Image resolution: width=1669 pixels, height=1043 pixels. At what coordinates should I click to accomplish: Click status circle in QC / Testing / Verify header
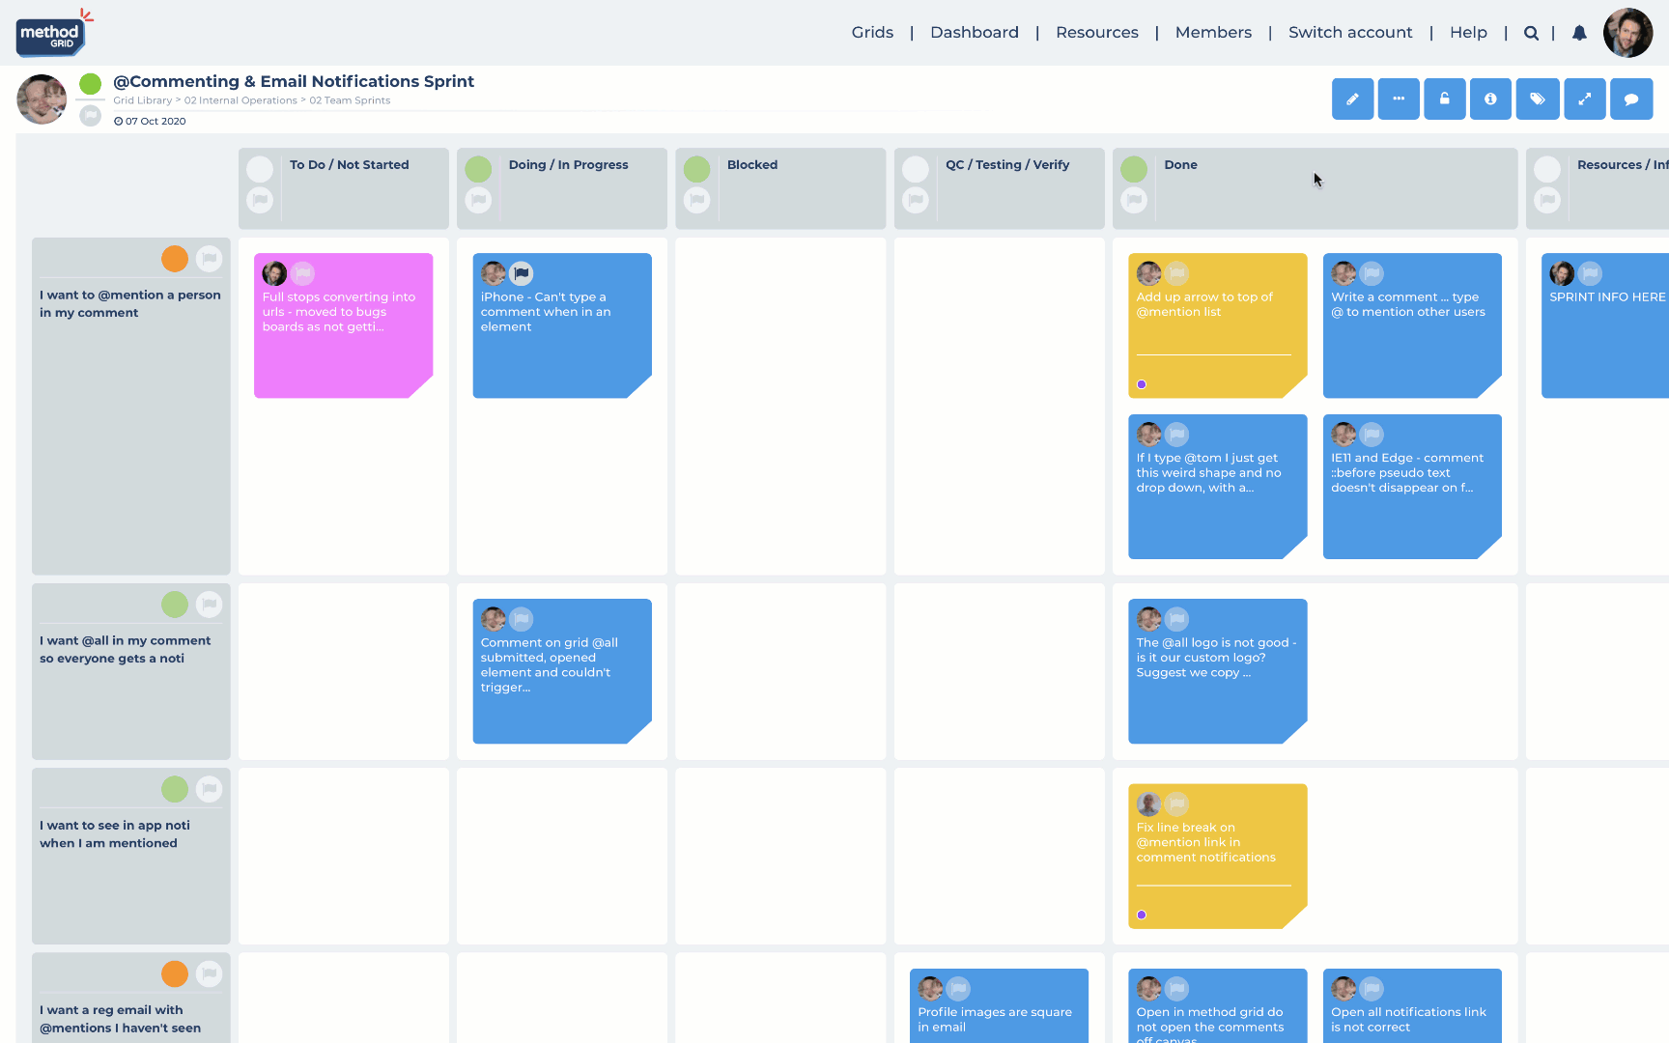916,169
